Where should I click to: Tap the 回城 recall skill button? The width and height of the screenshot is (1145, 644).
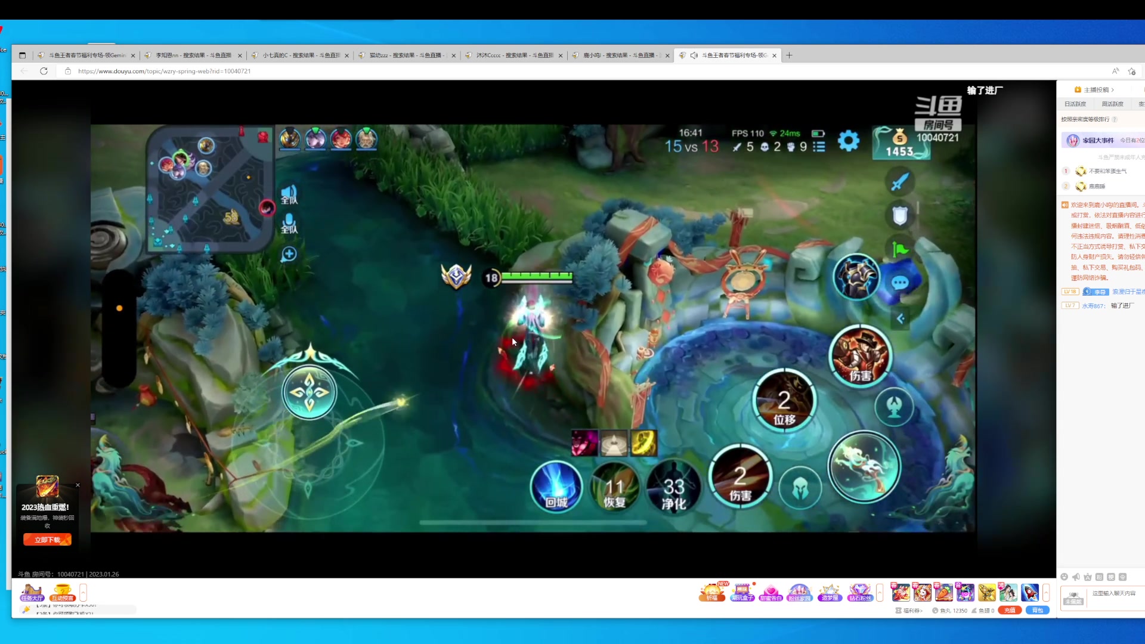pos(556,488)
